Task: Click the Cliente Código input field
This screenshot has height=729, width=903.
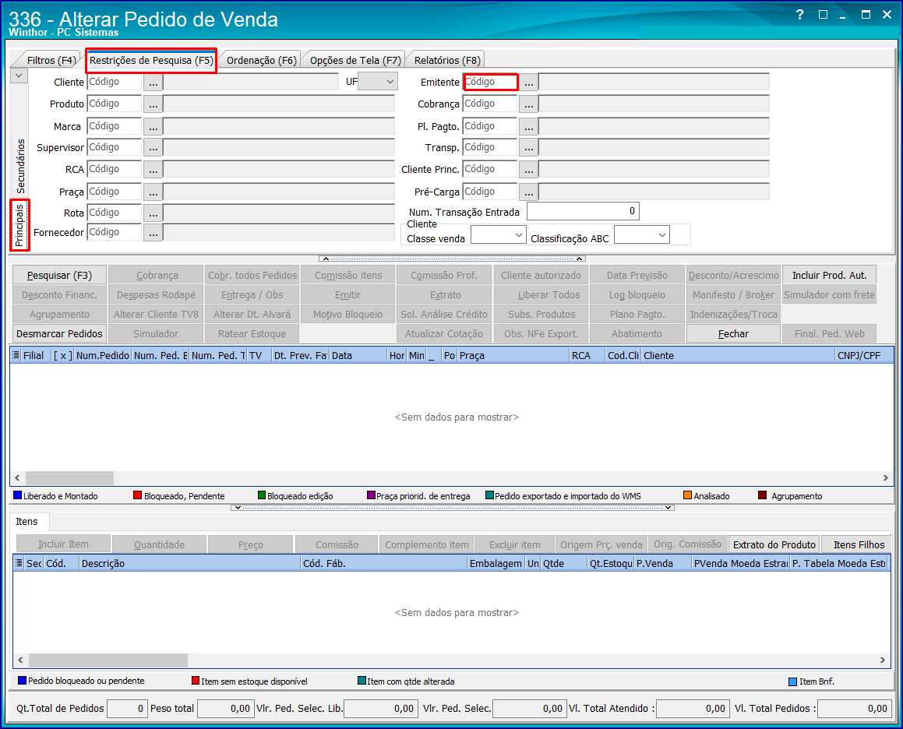Action: 114,83
